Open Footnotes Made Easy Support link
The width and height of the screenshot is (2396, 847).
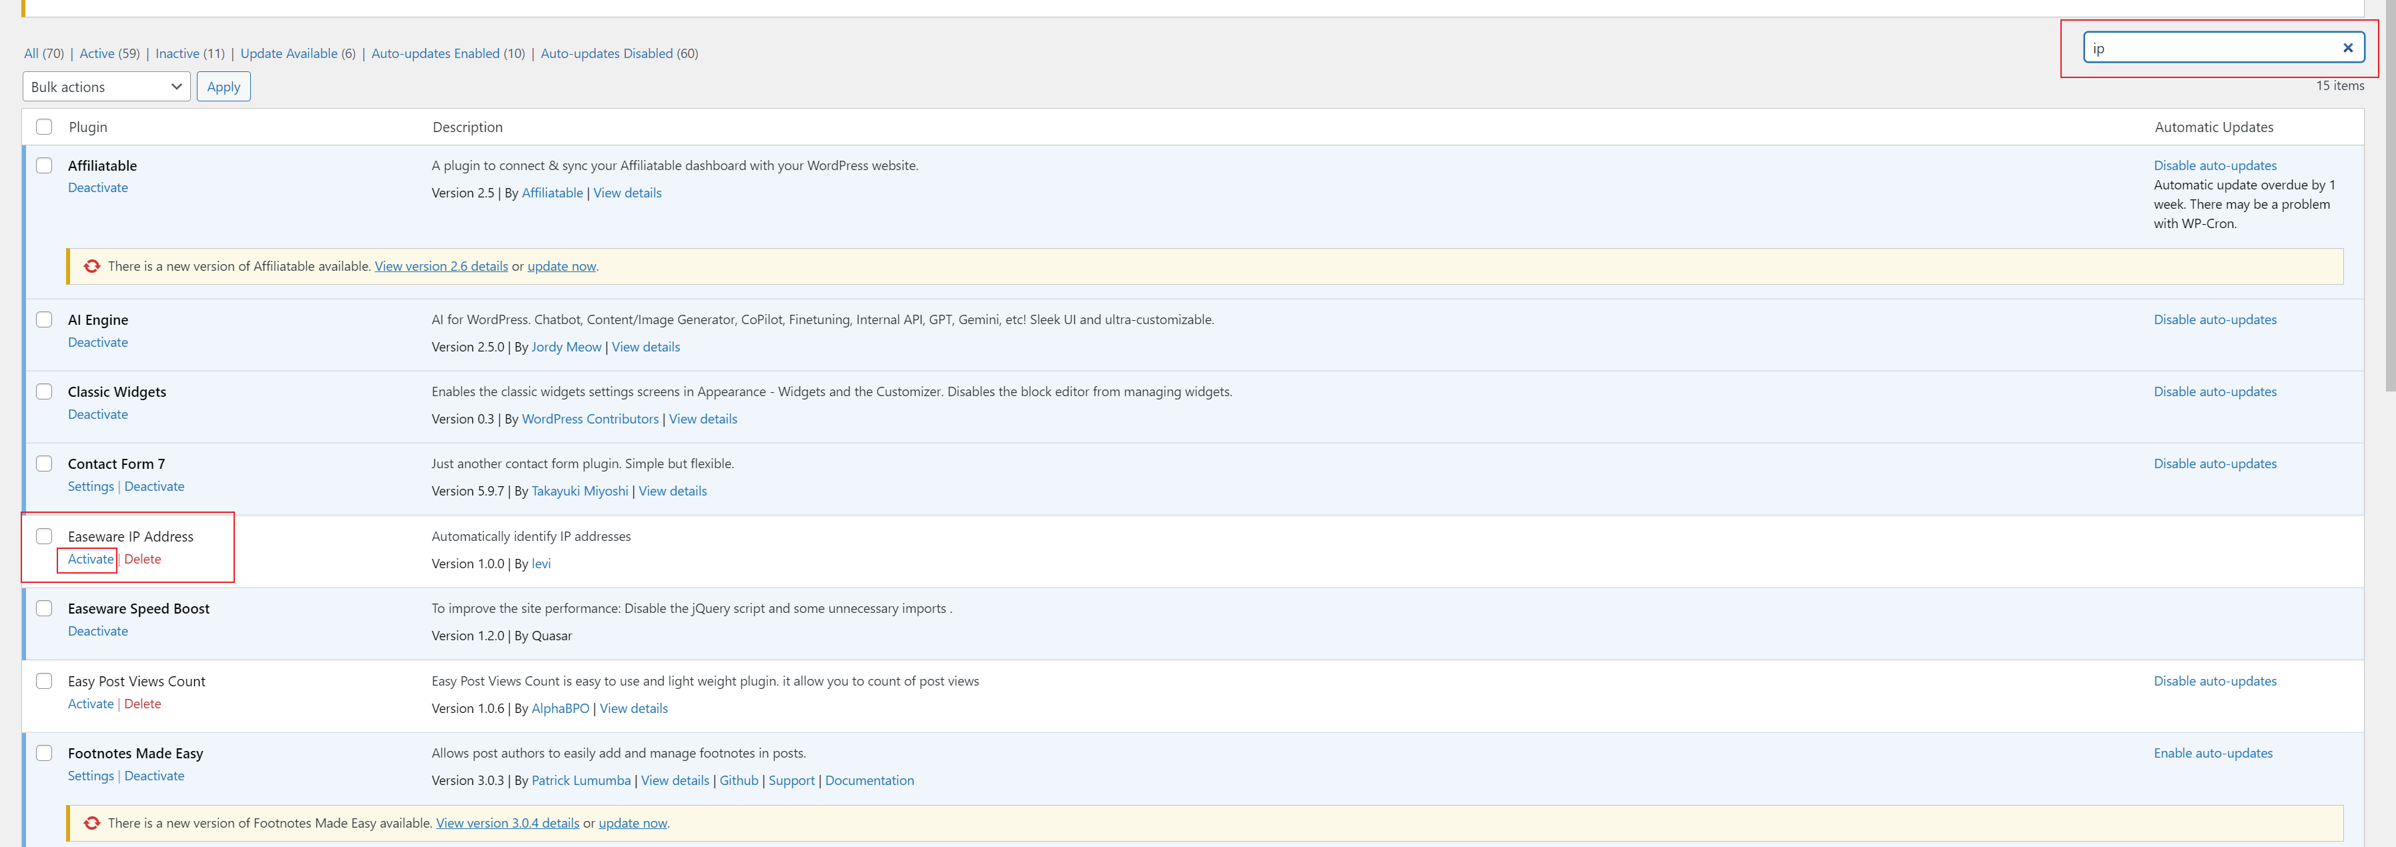coord(791,780)
